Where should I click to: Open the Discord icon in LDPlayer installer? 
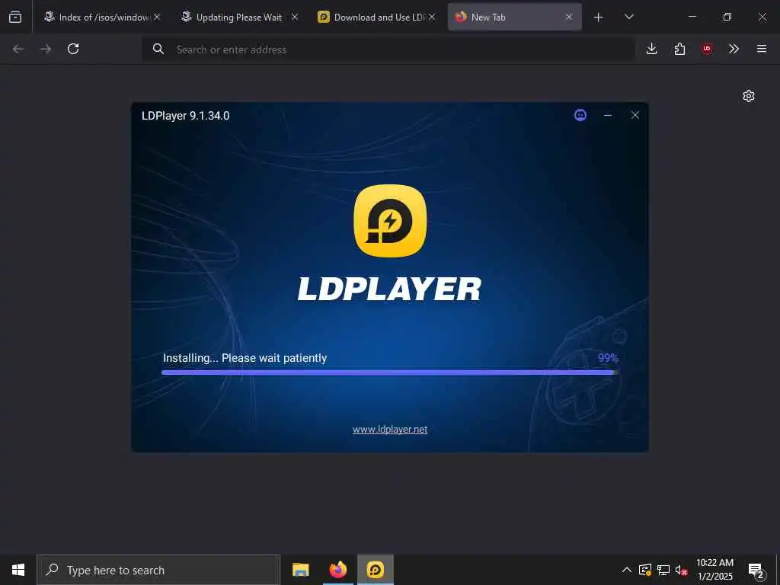pyautogui.click(x=580, y=116)
